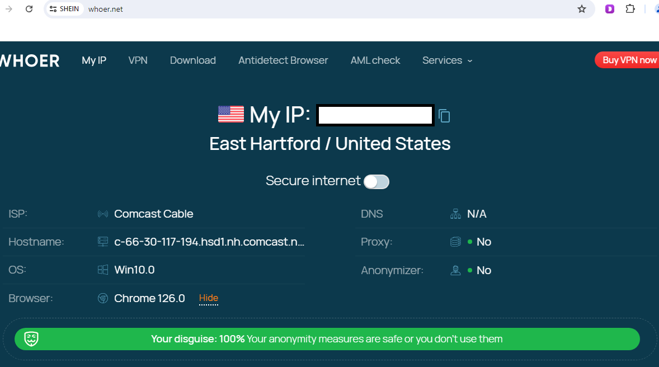The height and width of the screenshot is (367, 659).
Task: Click the Hide link next to Chrome 126.0
Action: [209, 298]
